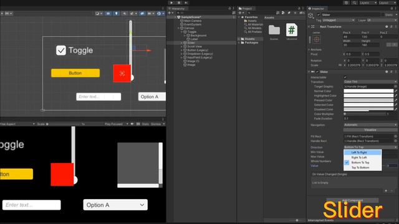
Task: Expand the Slider object in Hierarchy
Action: pos(181,43)
